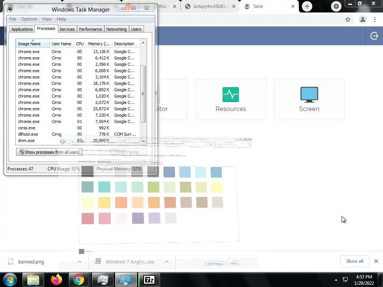Select the csrss.exe process row

pos(78,128)
